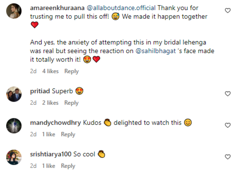Open amareenkhuraana's profile picture
Screen dimensions: 234x175
14,12
